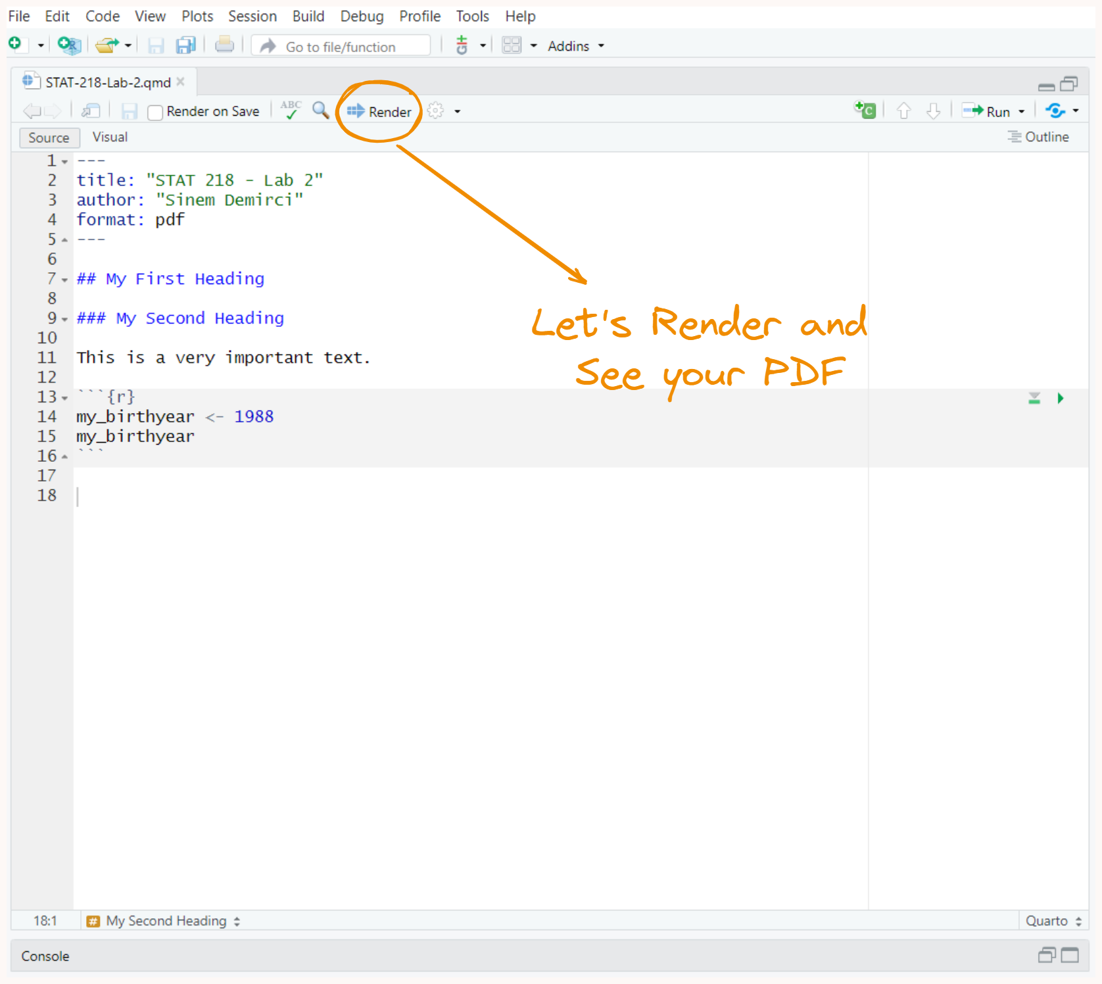The width and height of the screenshot is (1102, 984).
Task: Enable the Render on Save checkbox
Action: pyautogui.click(x=155, y=112)
